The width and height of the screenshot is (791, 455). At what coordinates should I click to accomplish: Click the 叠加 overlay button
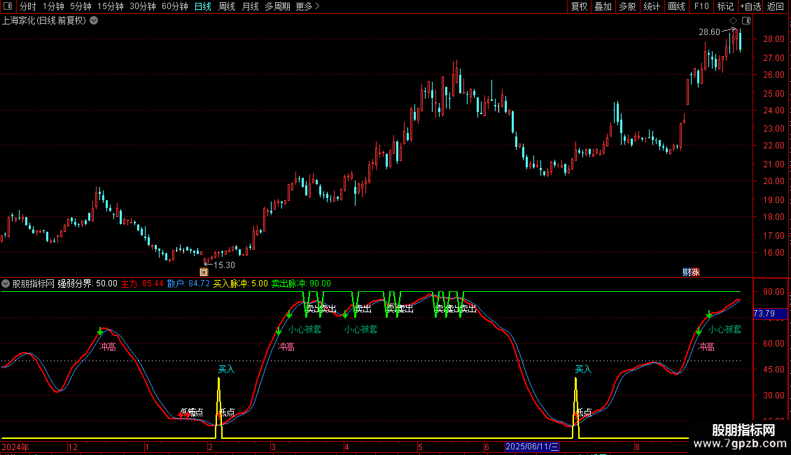(603, 6)
